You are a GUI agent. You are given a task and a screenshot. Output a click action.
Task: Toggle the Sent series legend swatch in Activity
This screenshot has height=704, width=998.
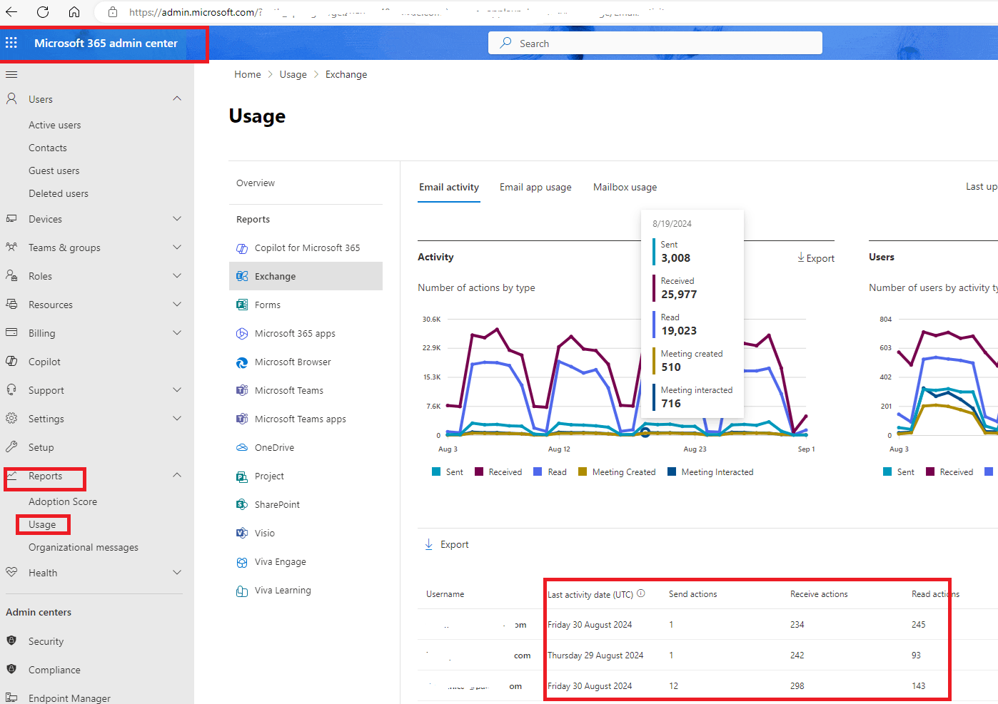click(x=436, y=471)
